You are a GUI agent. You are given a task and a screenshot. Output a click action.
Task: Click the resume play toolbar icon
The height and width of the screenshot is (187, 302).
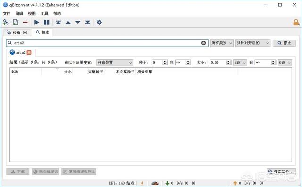[37, 23]
